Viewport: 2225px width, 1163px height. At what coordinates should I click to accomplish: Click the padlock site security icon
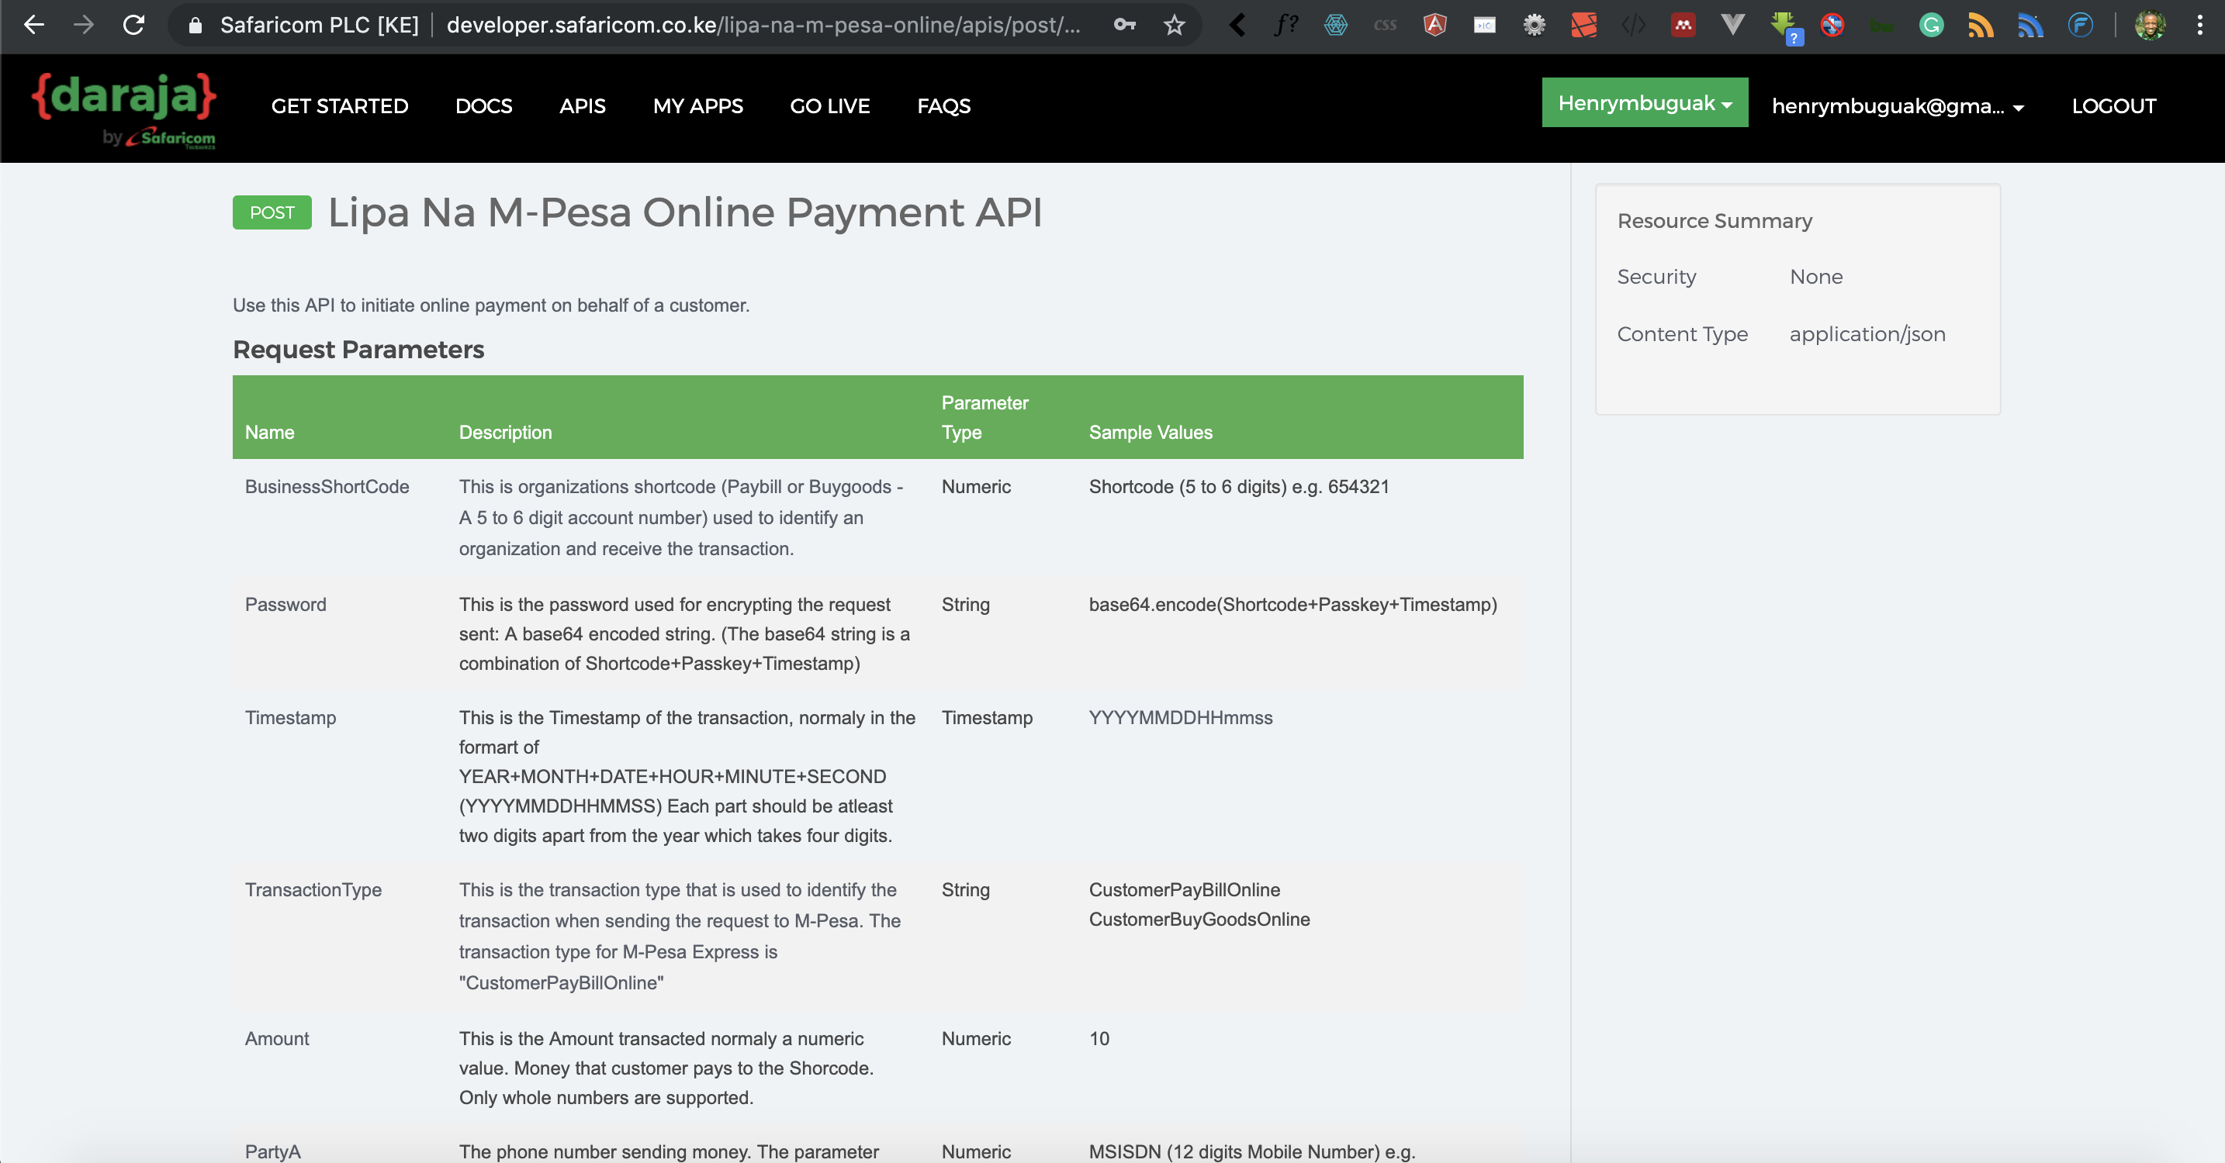196,26
